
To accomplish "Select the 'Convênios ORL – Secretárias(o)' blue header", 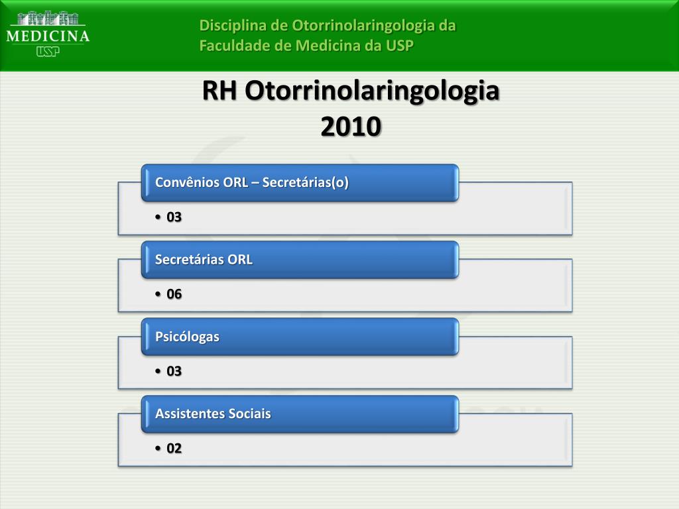I will tap(300, 183).
